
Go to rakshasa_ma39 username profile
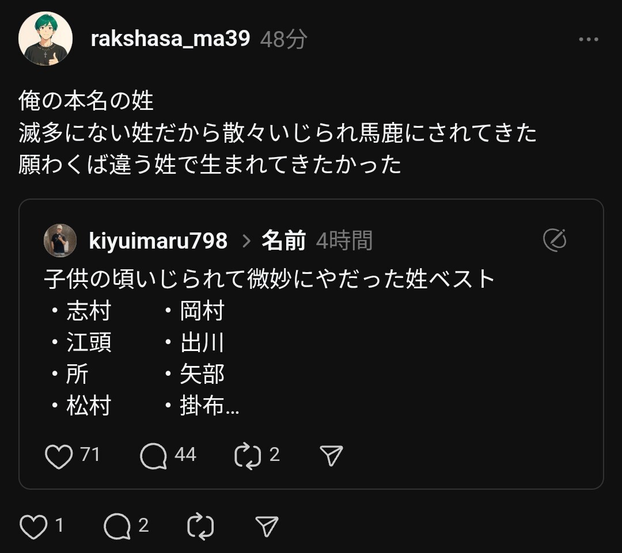pyautogui.click(x=170, y=39)
